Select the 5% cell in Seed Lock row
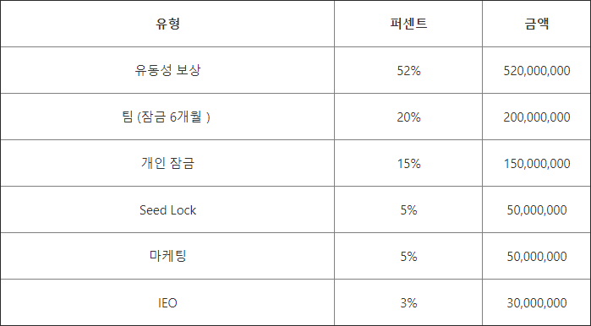Viewport: 591px width, 326px height. 408,209
